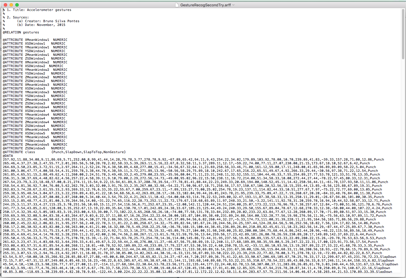
Task: Click the ZSDWindow5 attribute name
Action: (35, 148)
